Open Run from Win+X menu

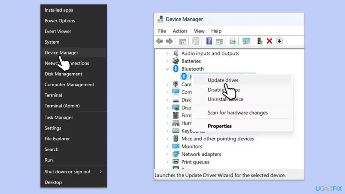pyautogui.click(x=74, y=160)
